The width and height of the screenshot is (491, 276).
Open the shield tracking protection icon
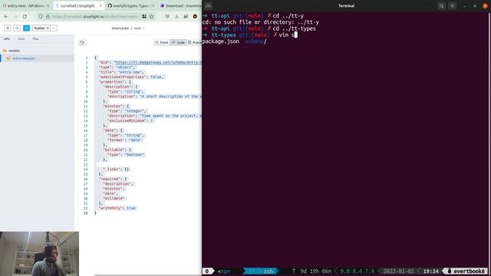41,16
